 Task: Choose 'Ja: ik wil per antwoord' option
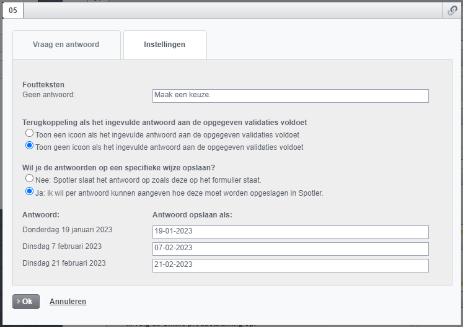pyautogui.click(x=29, y=191)
